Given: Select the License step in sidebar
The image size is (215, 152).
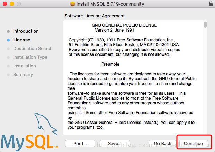Looking at the screenshot, I should [21, 40].
